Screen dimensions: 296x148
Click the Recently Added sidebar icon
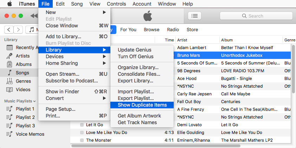click(10, 48)
